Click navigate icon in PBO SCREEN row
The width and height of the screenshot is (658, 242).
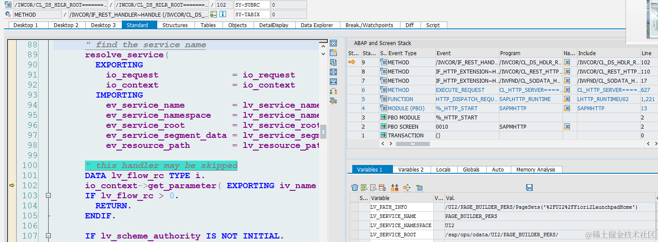pos(567,126)
